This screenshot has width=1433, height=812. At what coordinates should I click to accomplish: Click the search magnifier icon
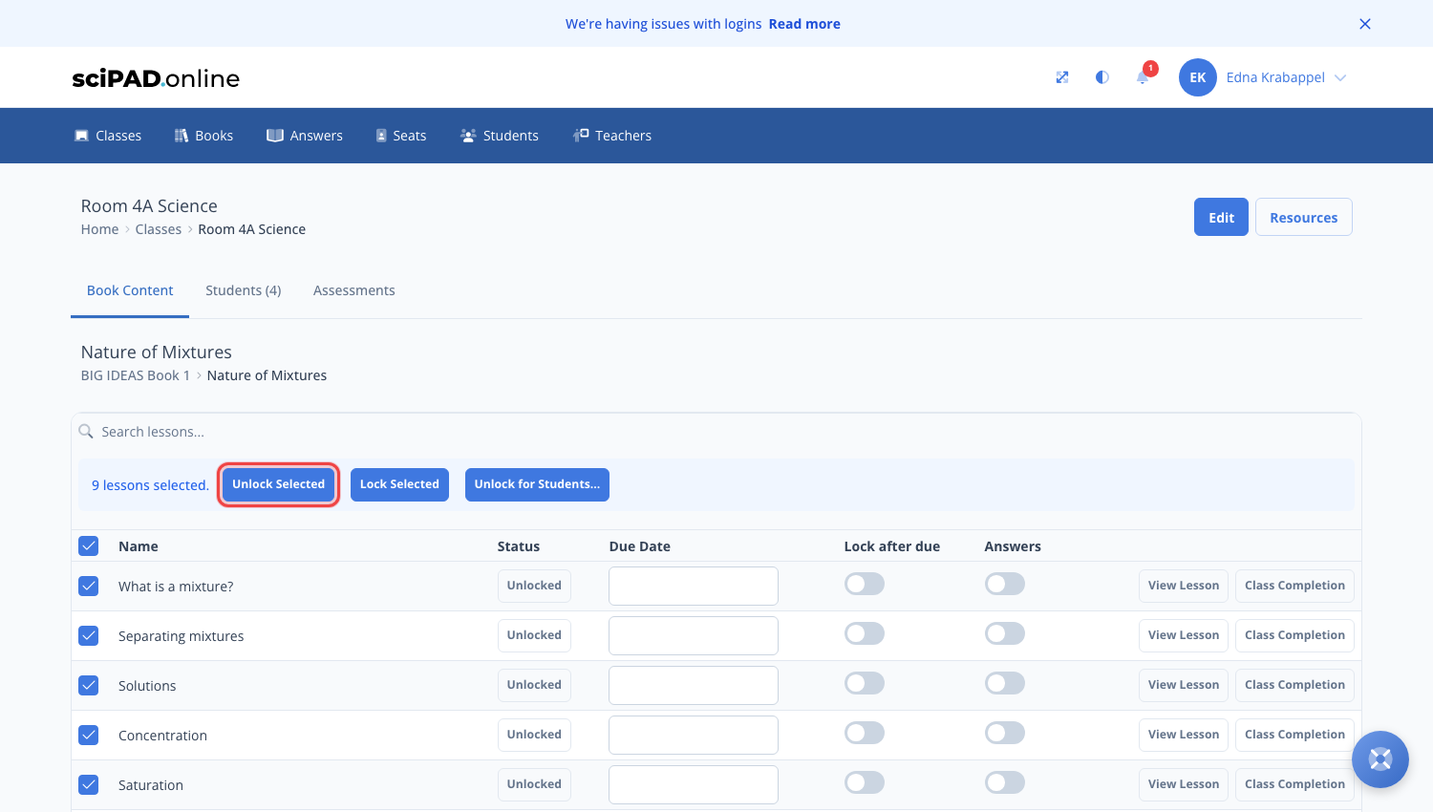click(x=86, y=431)
